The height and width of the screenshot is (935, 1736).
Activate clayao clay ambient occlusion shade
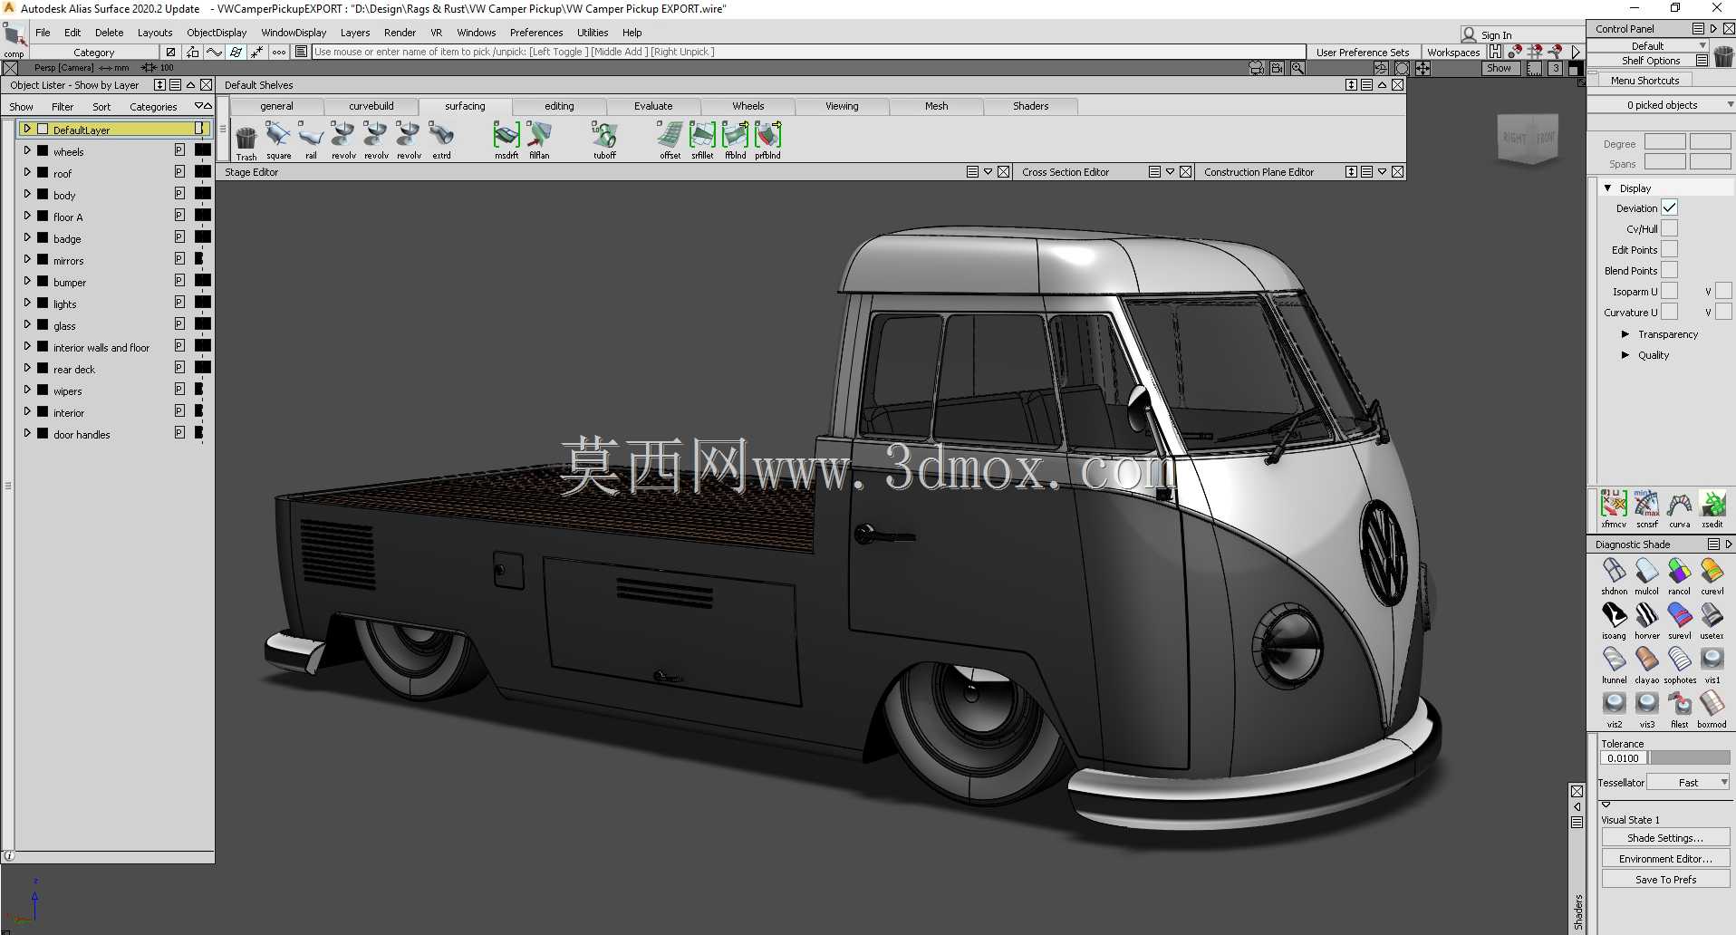1646,665
